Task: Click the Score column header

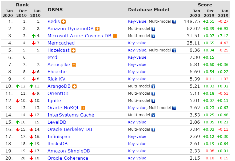Action: tap(205, 5)
